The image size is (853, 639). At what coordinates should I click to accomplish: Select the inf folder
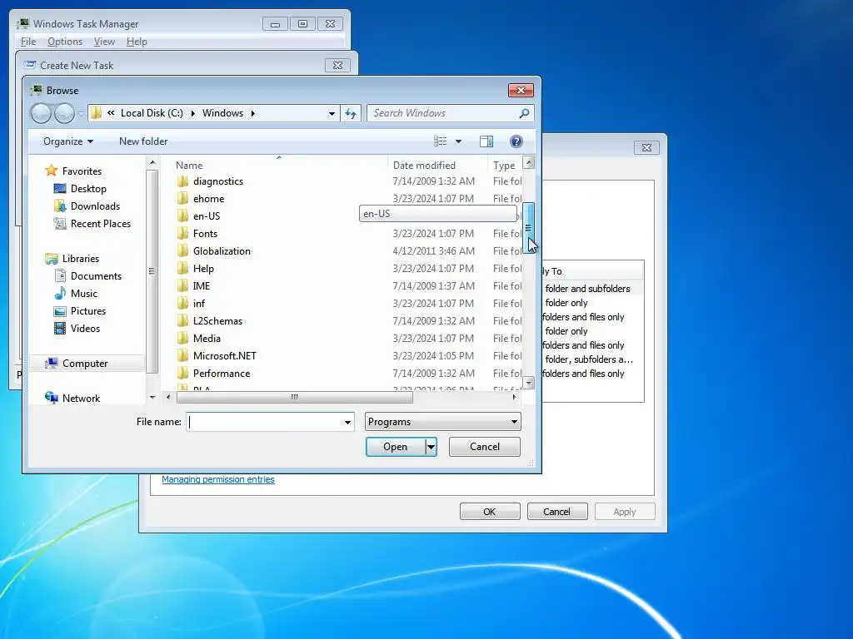[x=199, y=303]
